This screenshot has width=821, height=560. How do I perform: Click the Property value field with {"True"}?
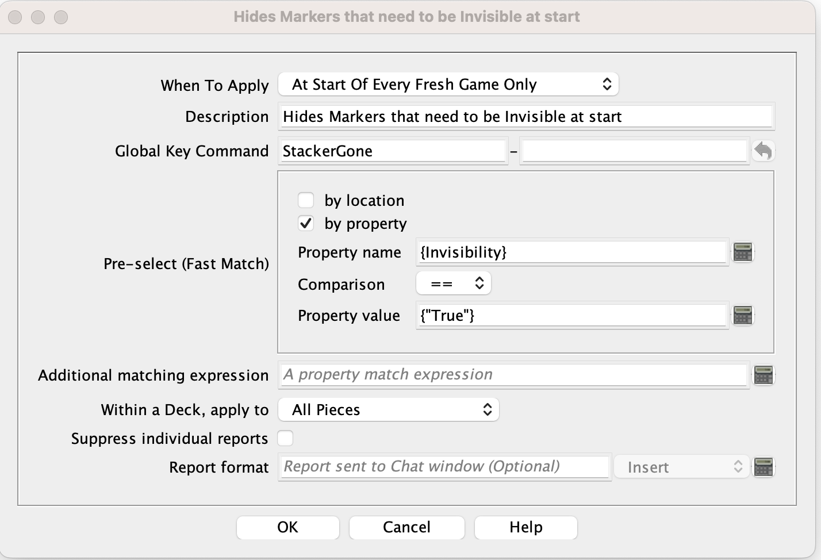point(572,316)
